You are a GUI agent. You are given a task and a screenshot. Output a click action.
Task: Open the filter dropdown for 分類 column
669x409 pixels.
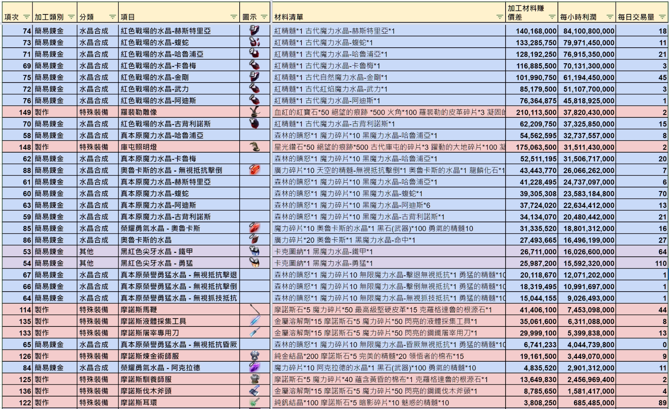[112, 17]
